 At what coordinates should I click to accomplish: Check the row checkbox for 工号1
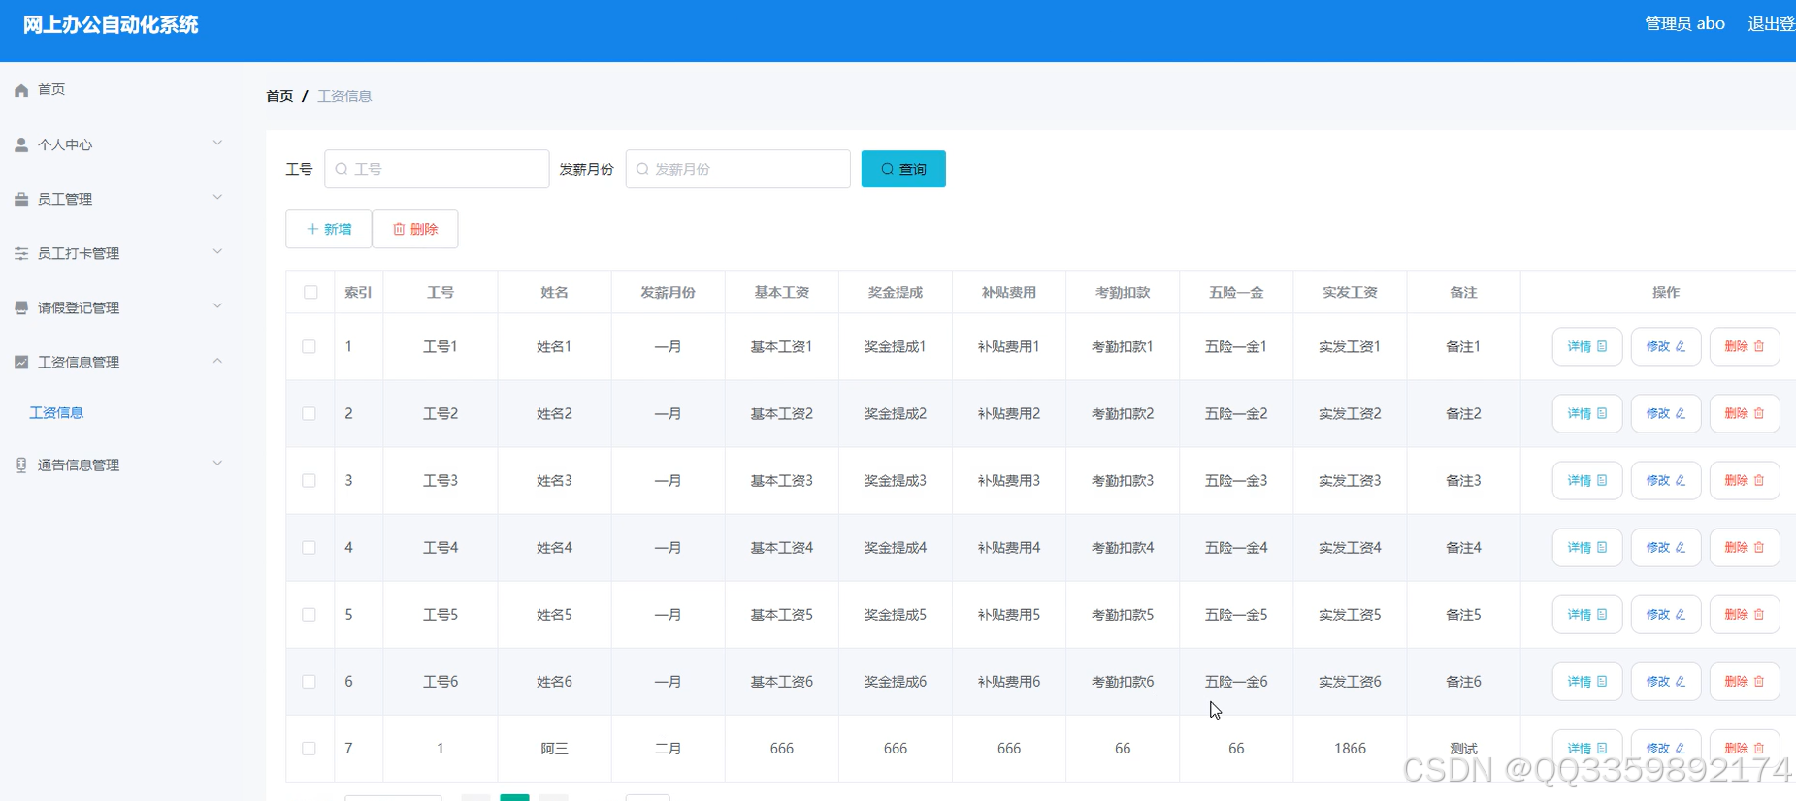[309, 346]
